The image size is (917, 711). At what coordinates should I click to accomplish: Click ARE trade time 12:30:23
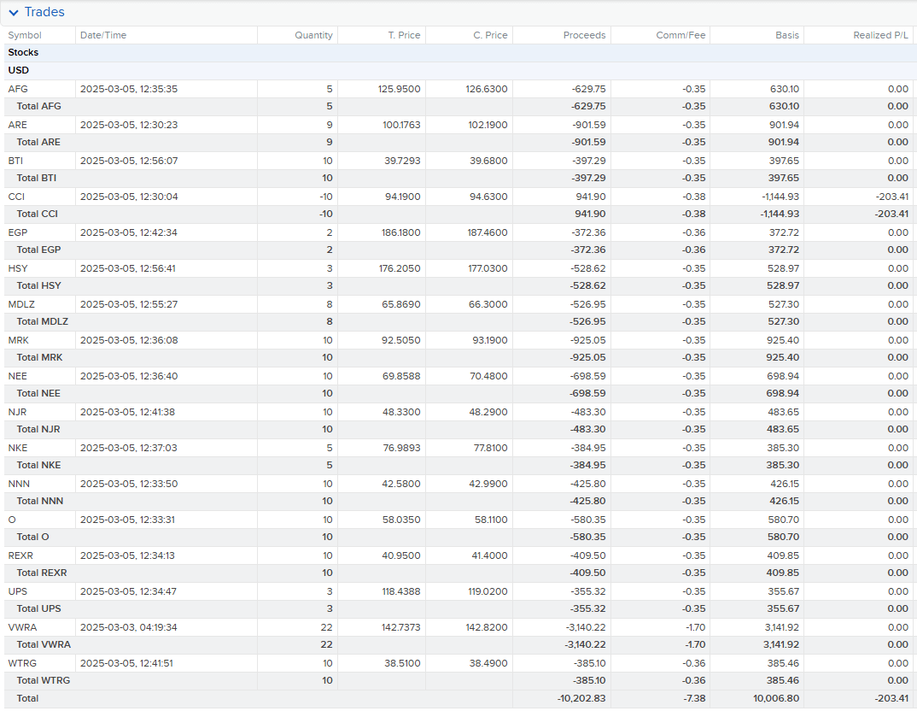(129, 125)
